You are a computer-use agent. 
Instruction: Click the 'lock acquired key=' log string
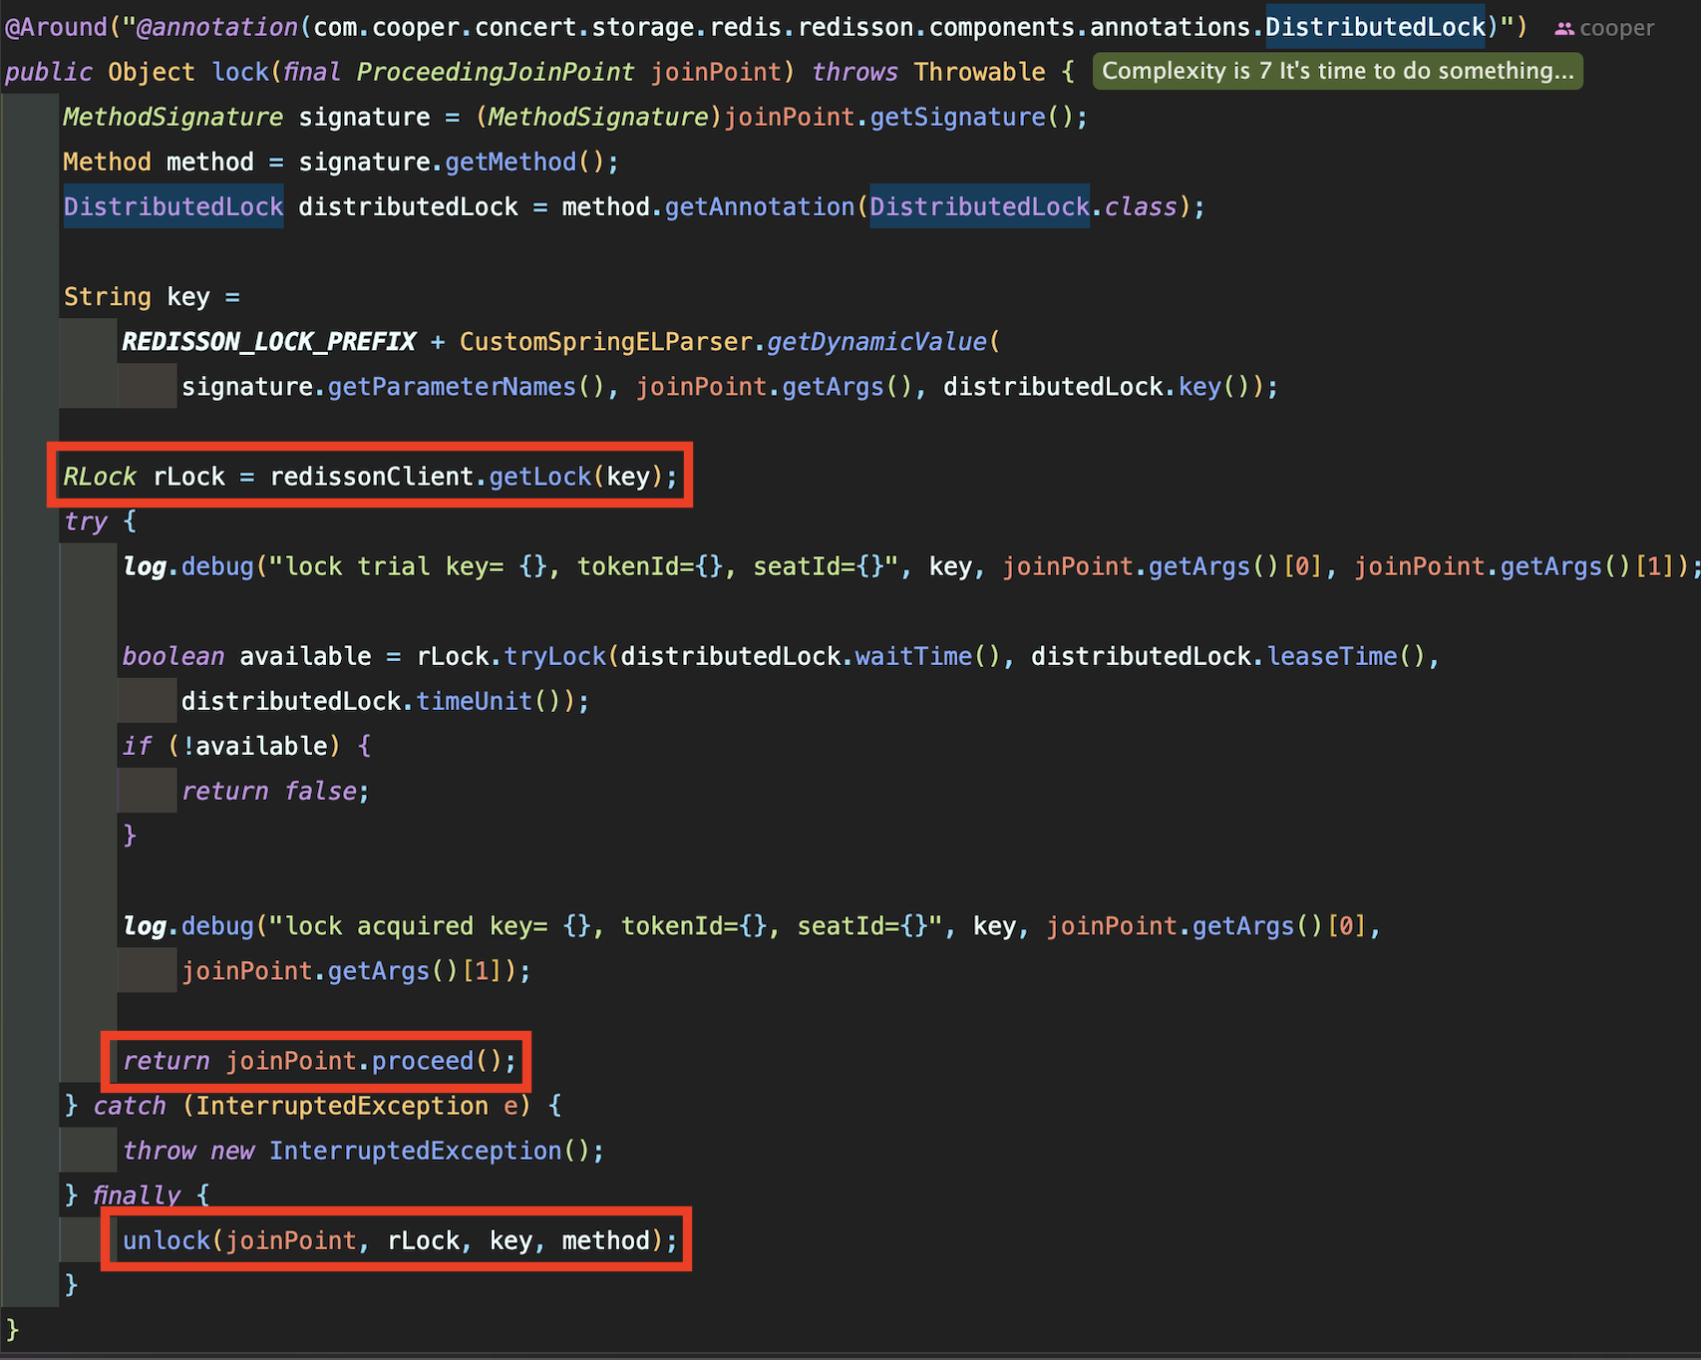tap(605, 924)
